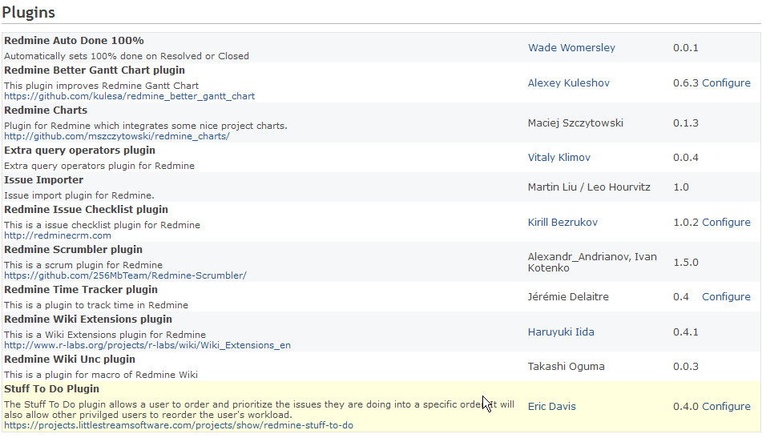Select 'Redmine Auto Done 100%' plugin name
Viewport: 766px width, 438px height.
(x=74, y=41)
